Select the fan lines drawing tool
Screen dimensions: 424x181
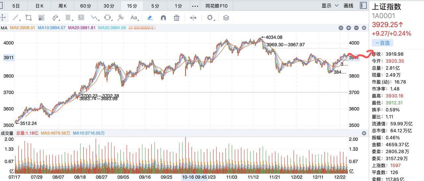coord(41,18)
